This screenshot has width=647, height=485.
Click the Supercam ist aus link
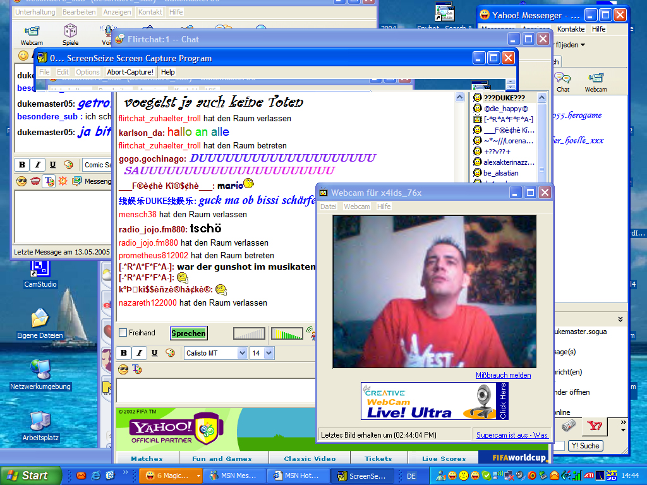(x=512, y=434)
